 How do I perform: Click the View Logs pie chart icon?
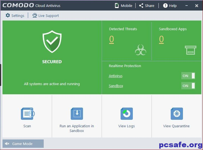point(127,114)
